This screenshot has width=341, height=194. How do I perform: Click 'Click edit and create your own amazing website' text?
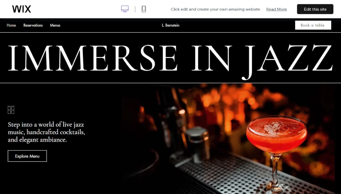pyautogui.click(x=215, y=9)
